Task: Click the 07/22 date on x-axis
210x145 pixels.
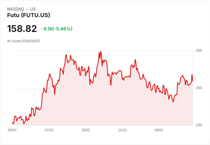Action: coord(49,130)
